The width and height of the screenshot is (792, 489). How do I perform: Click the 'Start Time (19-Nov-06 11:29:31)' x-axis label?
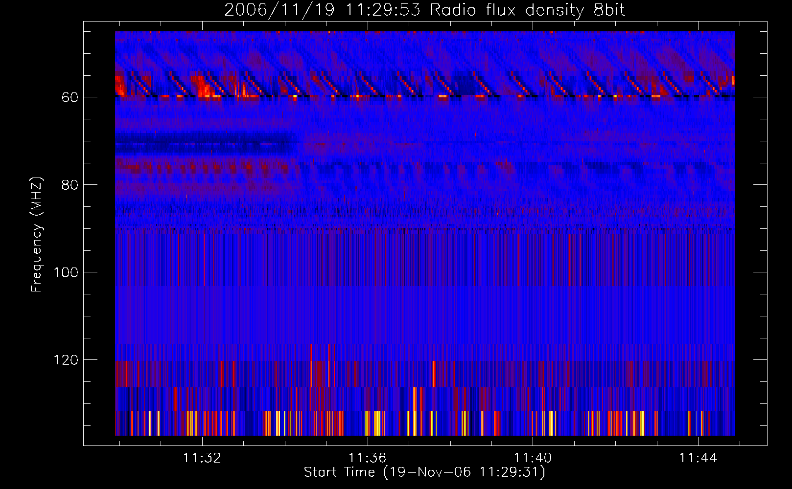tap(424, 472)
